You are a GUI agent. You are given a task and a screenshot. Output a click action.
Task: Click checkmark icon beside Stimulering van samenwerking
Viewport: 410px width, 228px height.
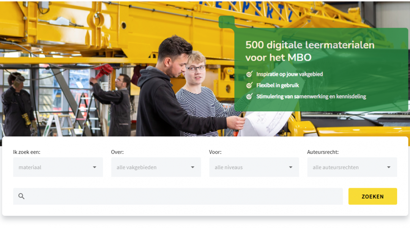249,97
